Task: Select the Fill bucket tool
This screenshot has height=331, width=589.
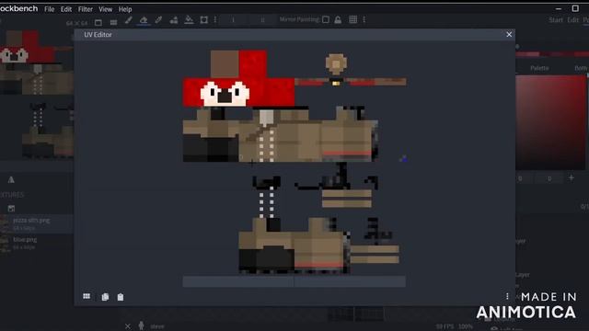Action: [x=189, y=20]
